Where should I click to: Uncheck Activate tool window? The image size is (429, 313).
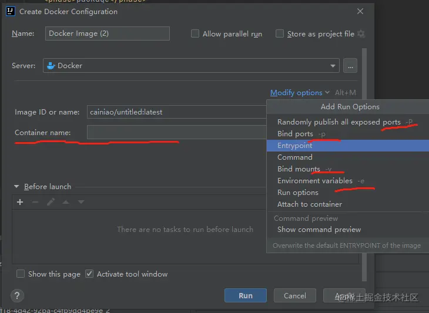[x=89, y=274]
